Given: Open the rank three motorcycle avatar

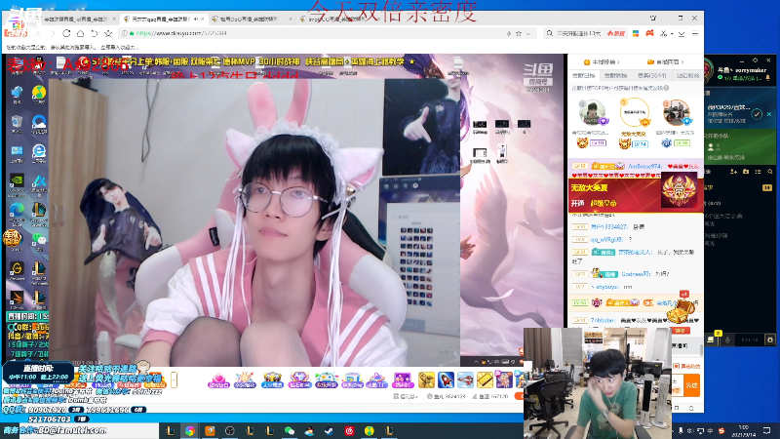Looking at the screenshot, I should point(677,112).
